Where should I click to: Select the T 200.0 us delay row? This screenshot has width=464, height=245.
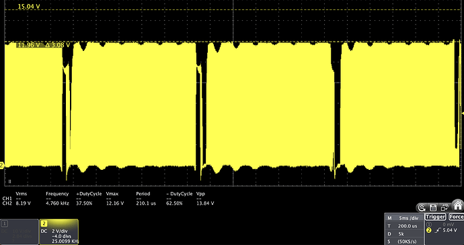coord(404,226)
